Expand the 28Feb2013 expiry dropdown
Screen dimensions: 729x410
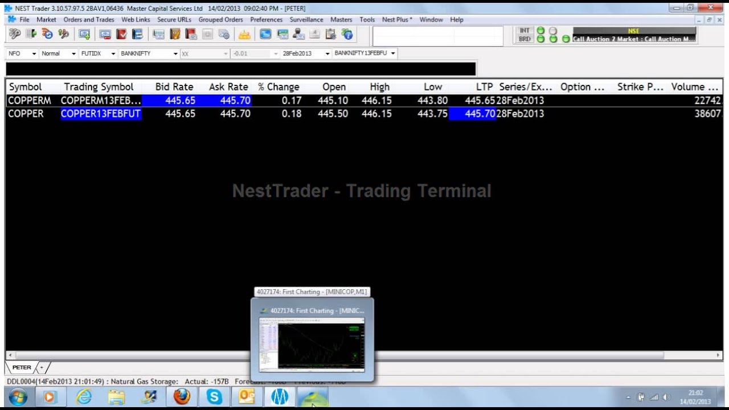click(x=327, y=54)
